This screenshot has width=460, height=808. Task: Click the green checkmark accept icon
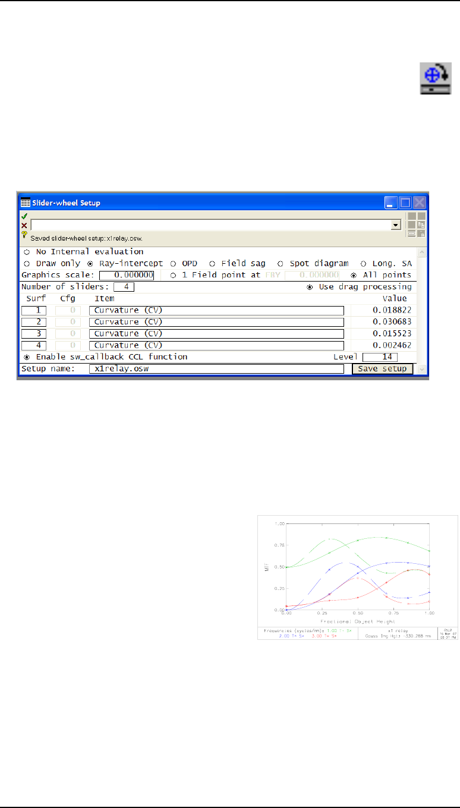(x=24, y=217)
